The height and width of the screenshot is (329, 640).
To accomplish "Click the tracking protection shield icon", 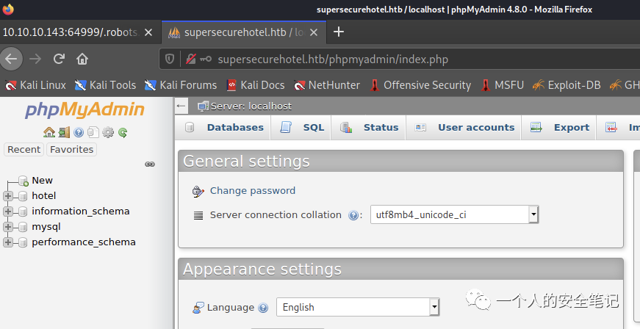I will point(170,59).
